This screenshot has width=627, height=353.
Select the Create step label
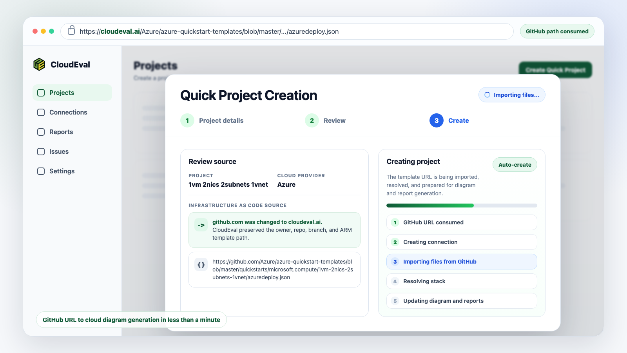click(x=458, y=120)
